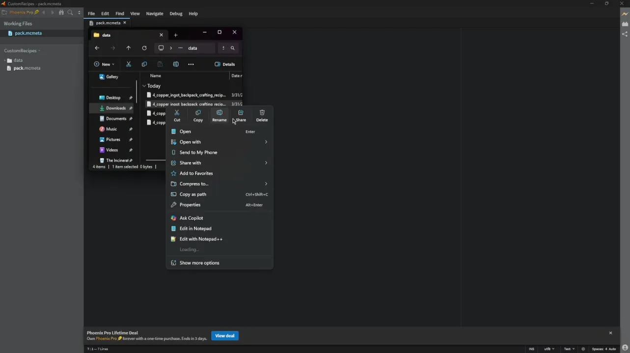
Task: Open the Debug menu in Phoenix
Action: 176,14
